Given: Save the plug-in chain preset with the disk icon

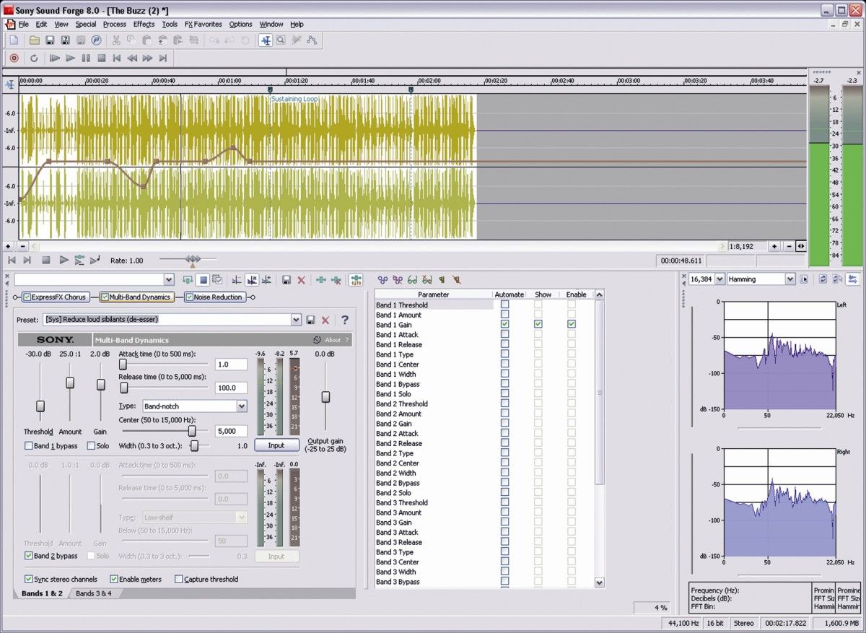Looking at the screenshot, I should (x=287, y=279).
